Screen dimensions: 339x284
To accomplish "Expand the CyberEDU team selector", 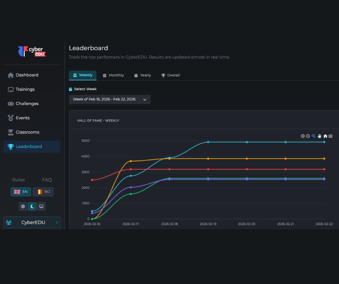I will pyautogui.click(x=32, y=222).
